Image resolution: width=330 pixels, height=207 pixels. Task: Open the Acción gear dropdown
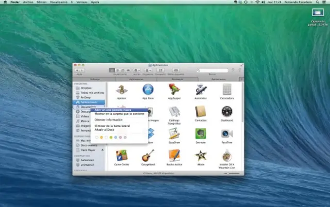tap(137, 70)
